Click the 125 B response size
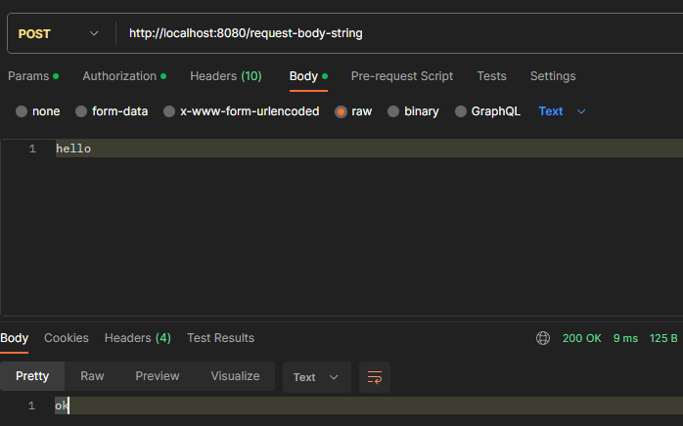This screenshot has width=683, height=426. tap(663, 338)
